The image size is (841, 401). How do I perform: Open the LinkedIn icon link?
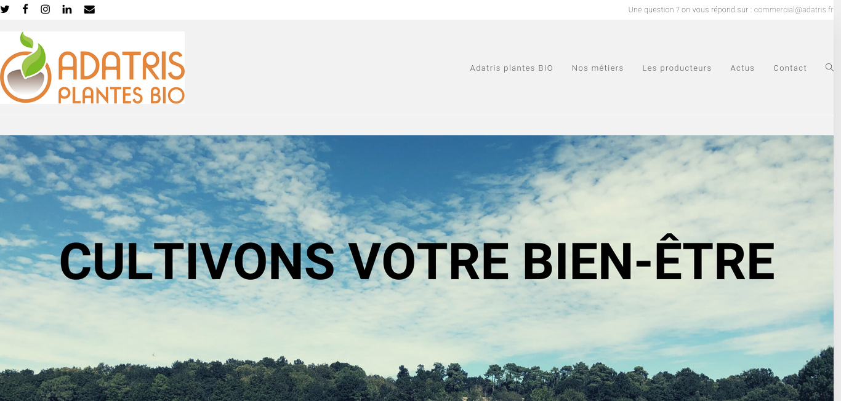click(x=67, y=9)
